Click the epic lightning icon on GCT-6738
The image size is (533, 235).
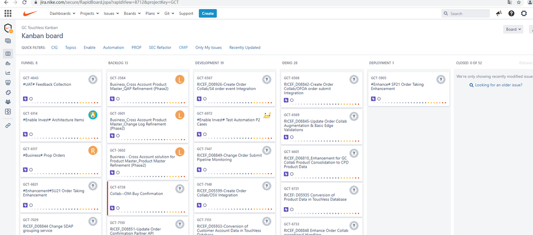pyautogui.click(x=112, y=208)
